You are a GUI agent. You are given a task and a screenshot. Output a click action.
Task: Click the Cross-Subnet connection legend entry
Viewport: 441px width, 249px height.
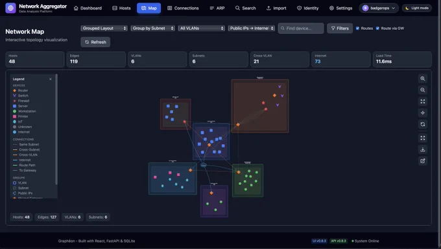pyautogui.click(x=27, y=150)
